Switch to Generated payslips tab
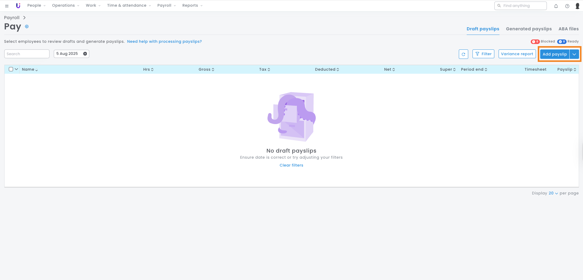Viewport: 583px width, 280px height. click(529, 29)
